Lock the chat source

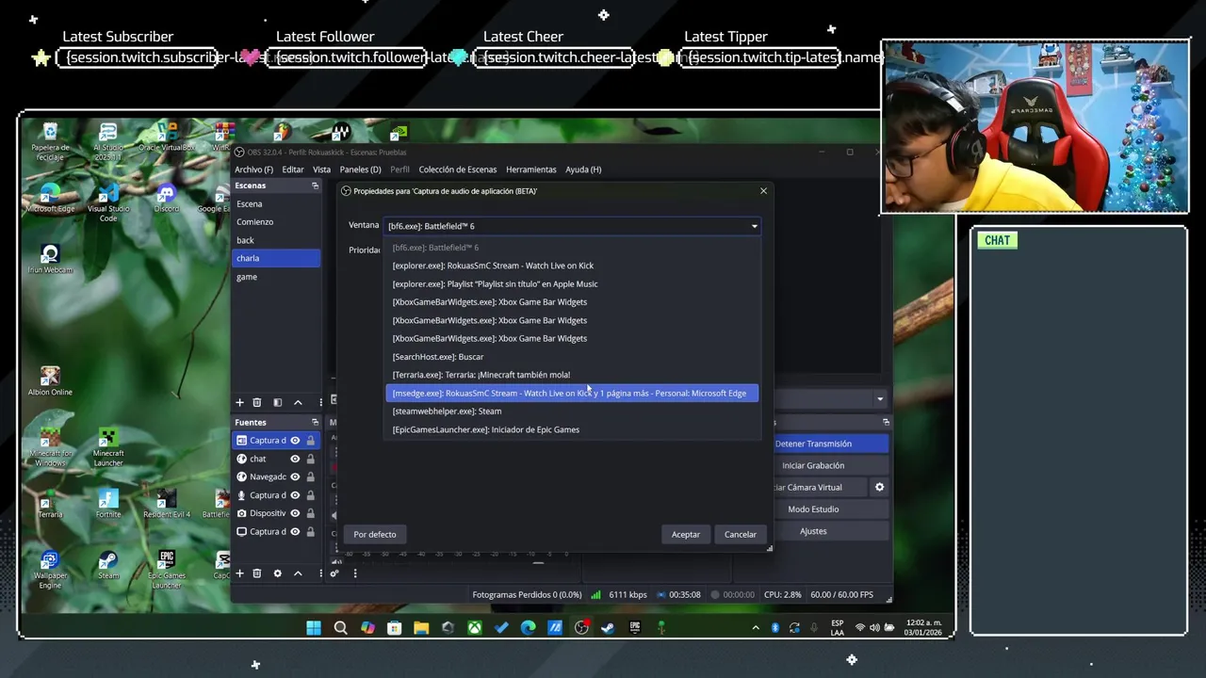click(x=310, y=459)
